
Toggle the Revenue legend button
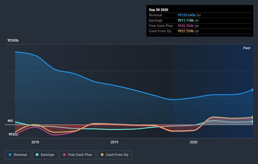pos(18,155)
